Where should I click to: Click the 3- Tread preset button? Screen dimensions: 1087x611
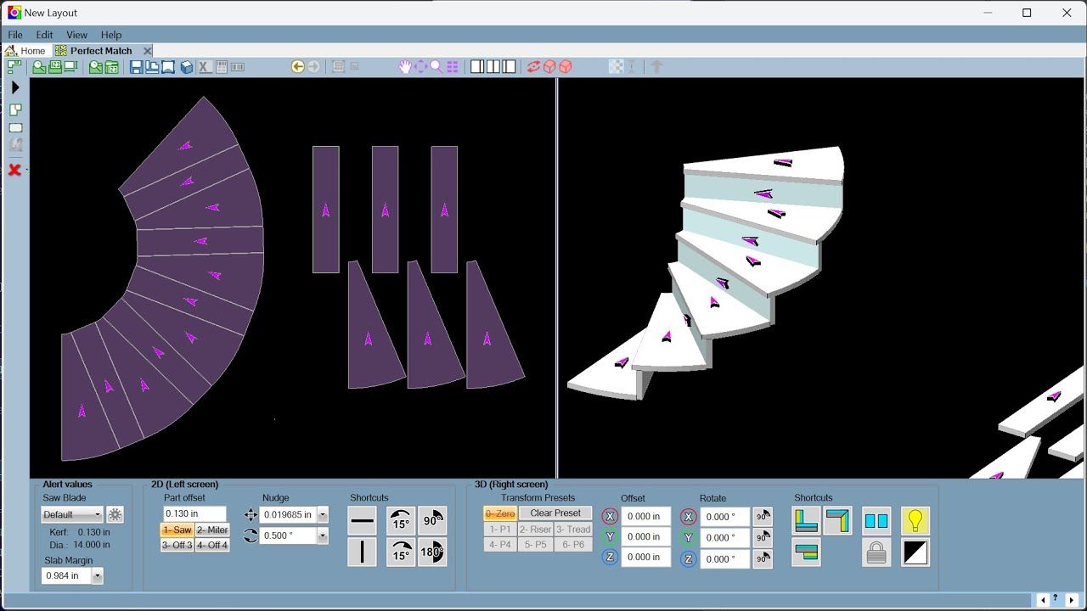(573, 530)
